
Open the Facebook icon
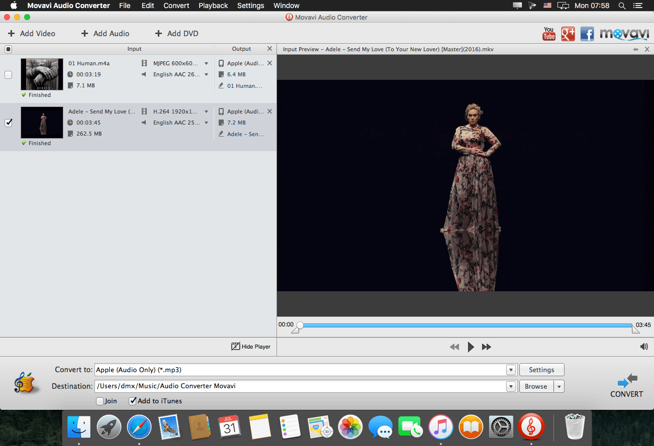(587, 34)
